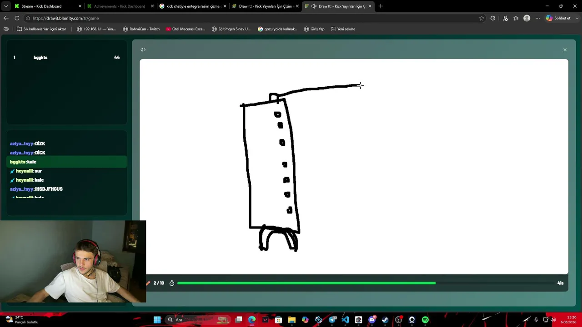The image size is (582, 327).
Task: Click the taskbar search box Ara
Action: click(x=198, y=320)
